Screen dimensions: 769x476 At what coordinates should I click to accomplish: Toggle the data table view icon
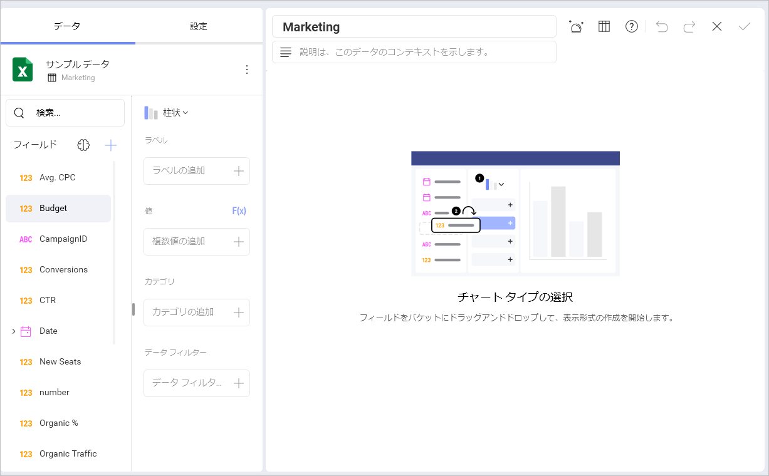click(604, 26)
